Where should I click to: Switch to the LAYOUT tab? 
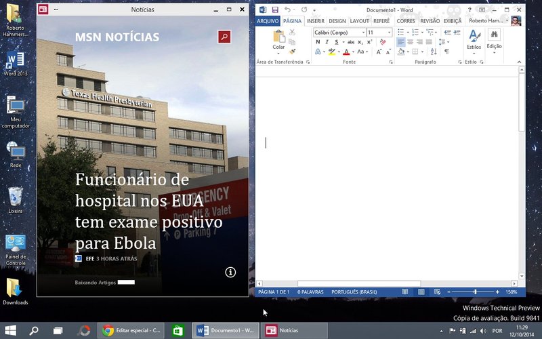point(360,21)
